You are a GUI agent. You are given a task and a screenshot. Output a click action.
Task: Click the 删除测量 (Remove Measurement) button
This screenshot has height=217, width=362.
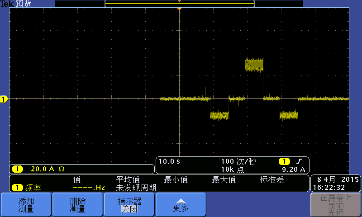(x=77, y=205)
